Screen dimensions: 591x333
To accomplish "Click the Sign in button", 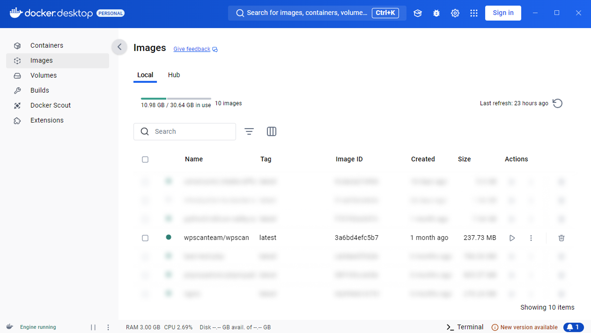I will click(x=503, y=13).
